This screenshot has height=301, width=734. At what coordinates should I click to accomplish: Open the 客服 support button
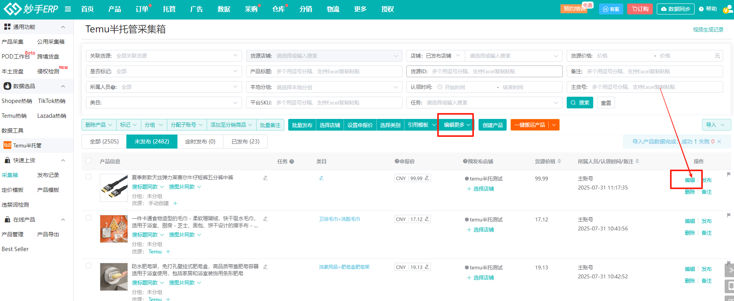tap(611, 9)
